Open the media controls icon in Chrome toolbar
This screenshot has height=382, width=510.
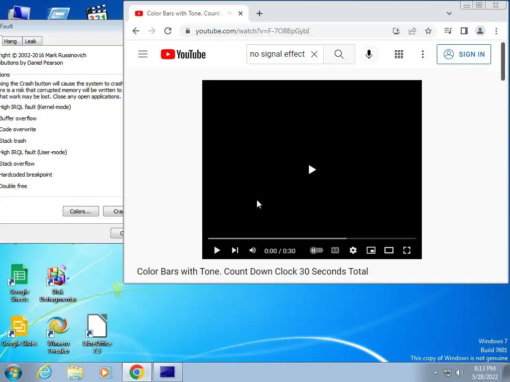pos(448,31)
